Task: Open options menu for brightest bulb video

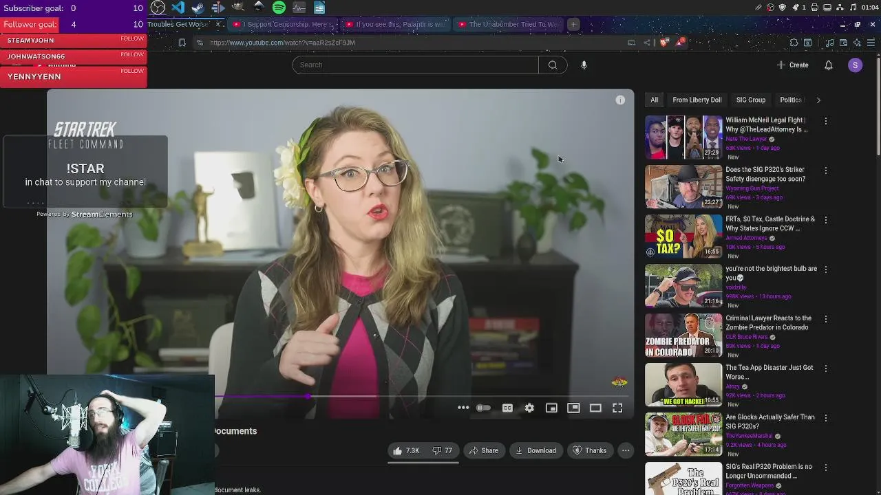Action: [x=826, y=269]
